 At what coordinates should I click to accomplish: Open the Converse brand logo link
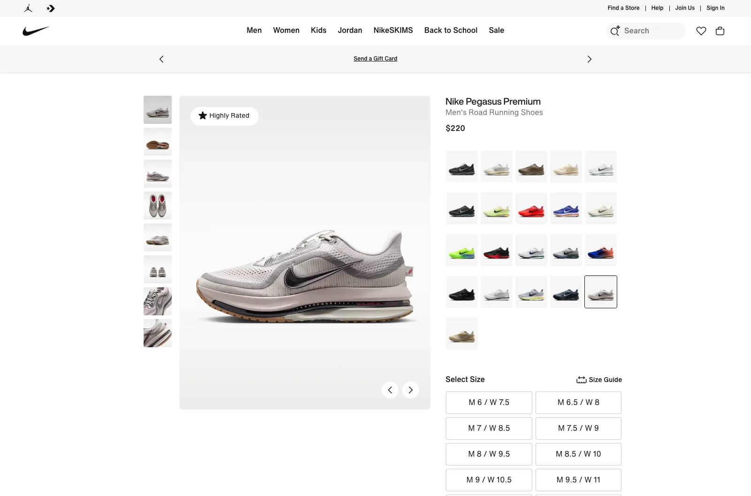pyautogui.click(x=51, y=8)
